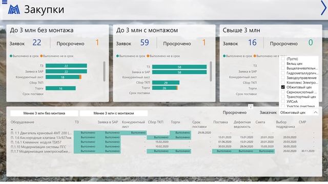Screen dimensions: 328x184
Task: Select Менее 3 млн с монтажом tab
Action: click(x=114, y=113)
